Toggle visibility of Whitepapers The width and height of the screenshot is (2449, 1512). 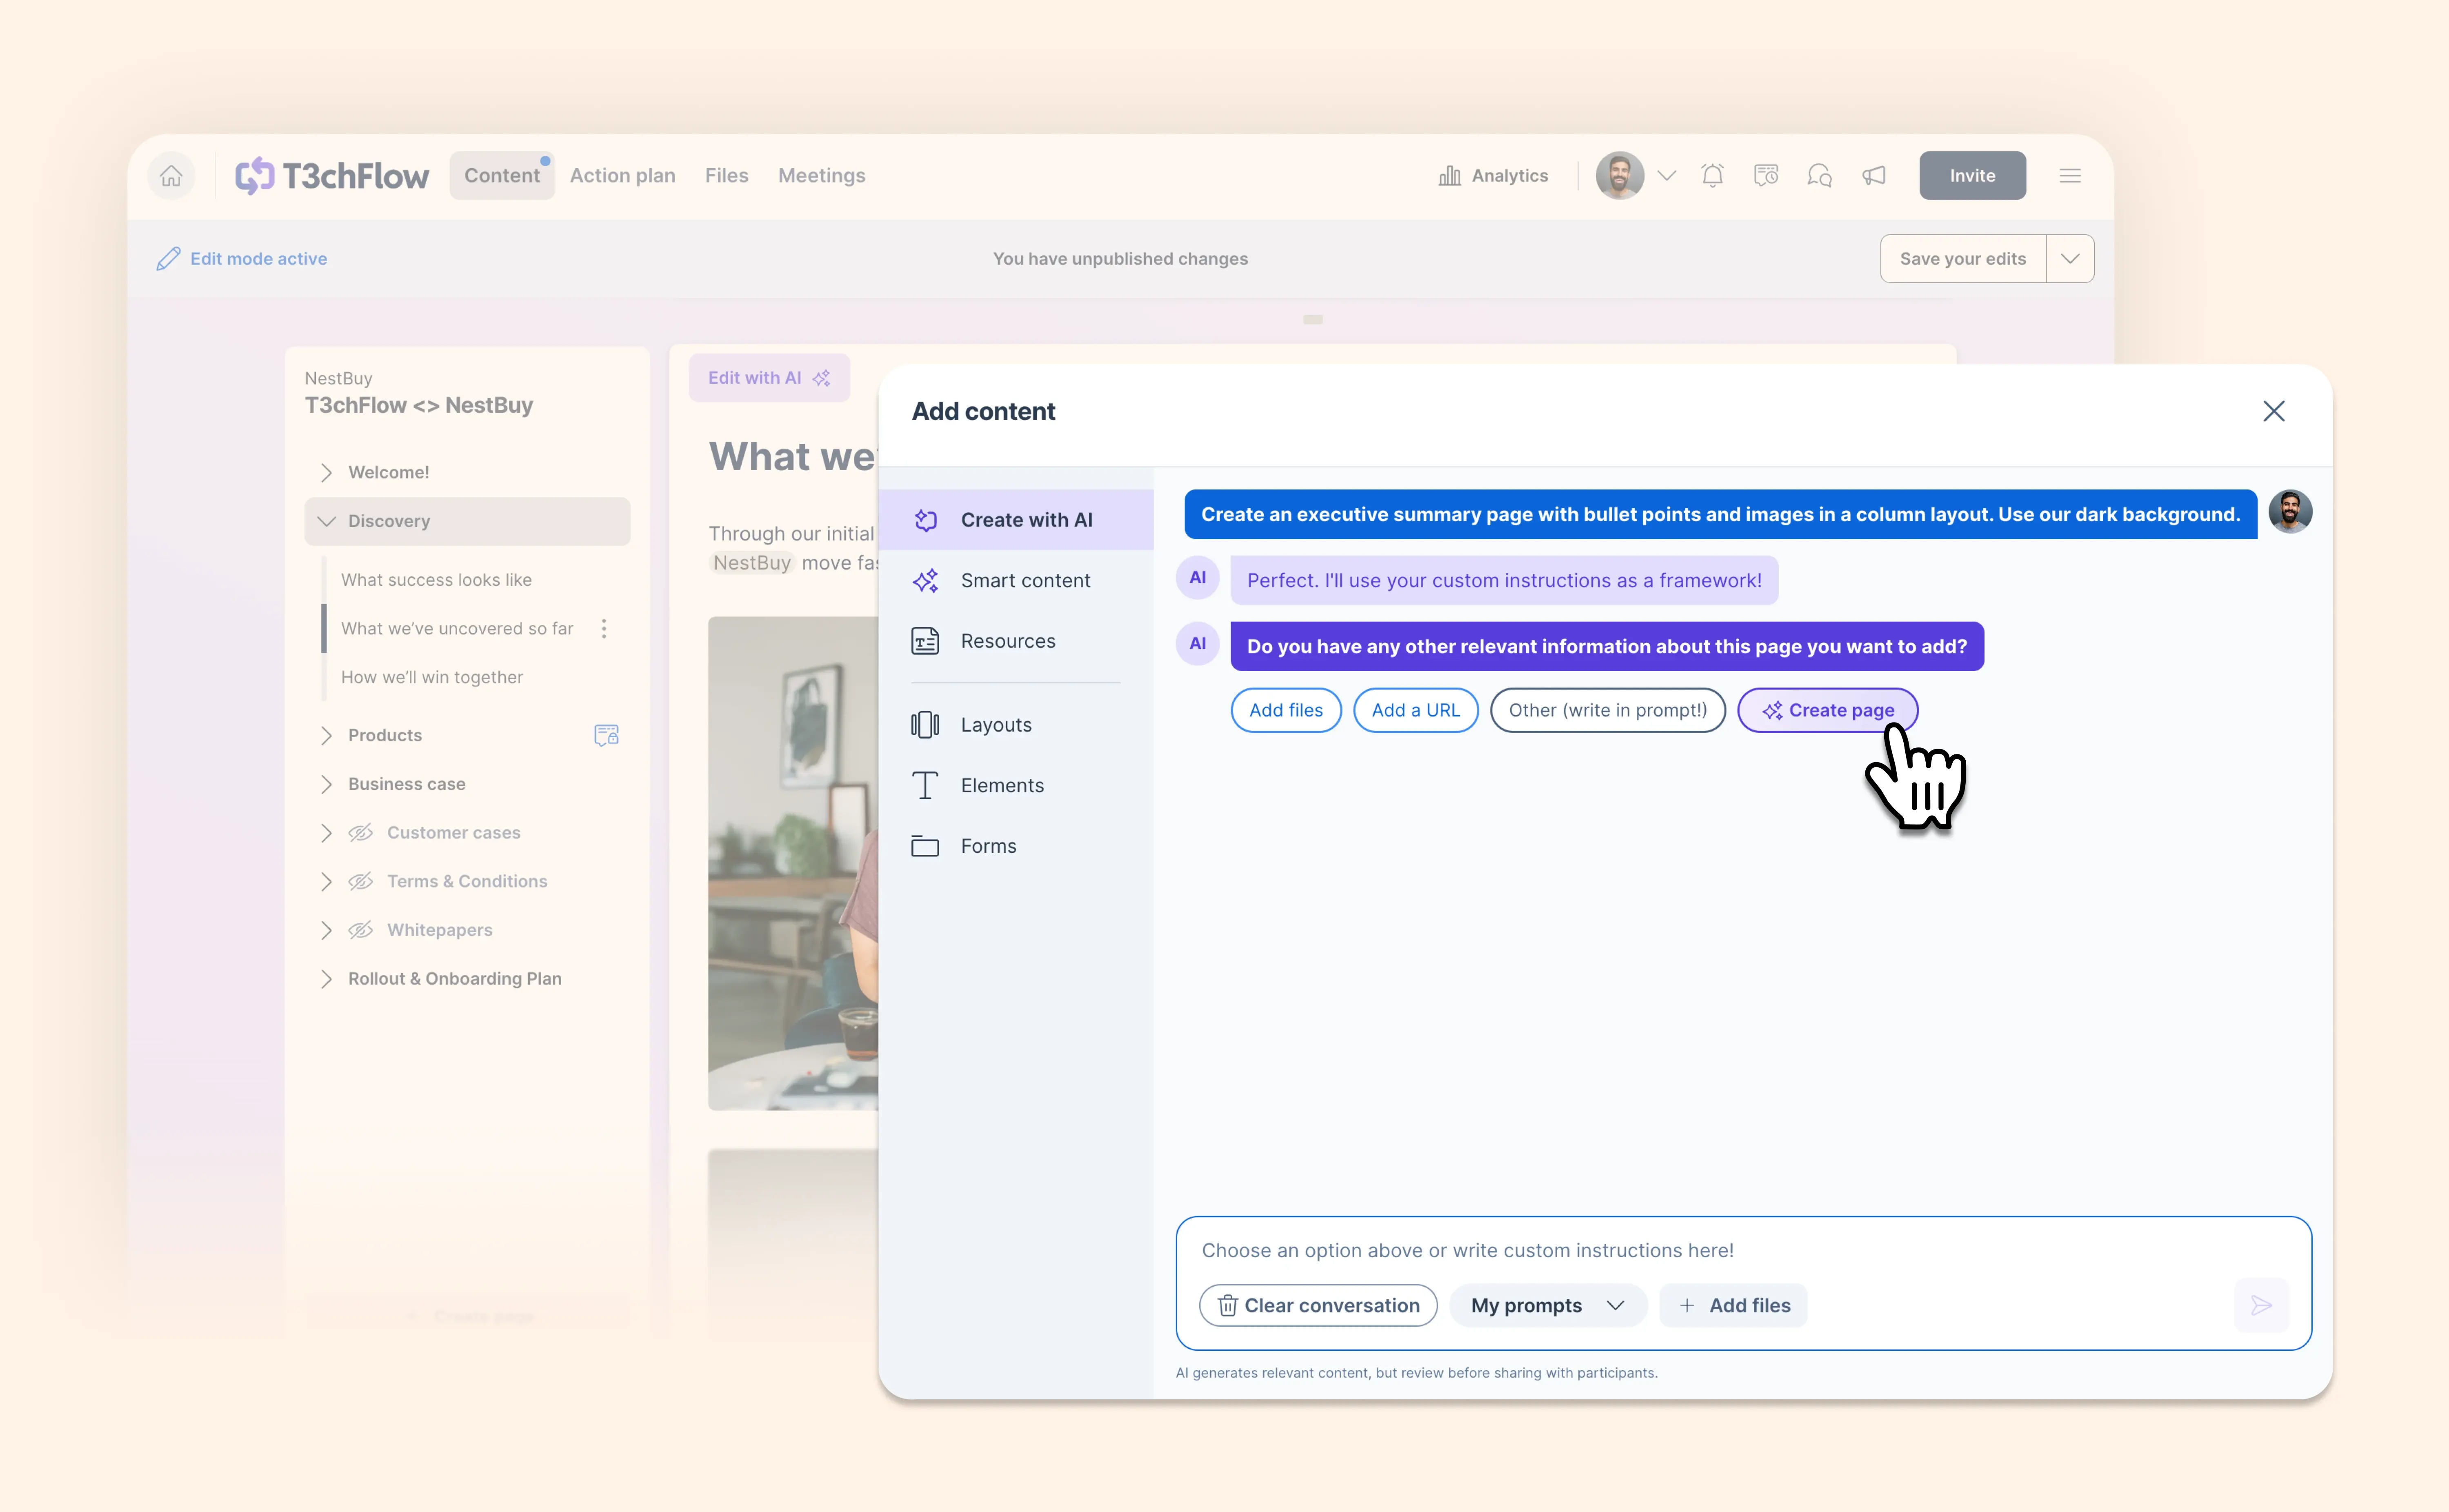(361, 930)
